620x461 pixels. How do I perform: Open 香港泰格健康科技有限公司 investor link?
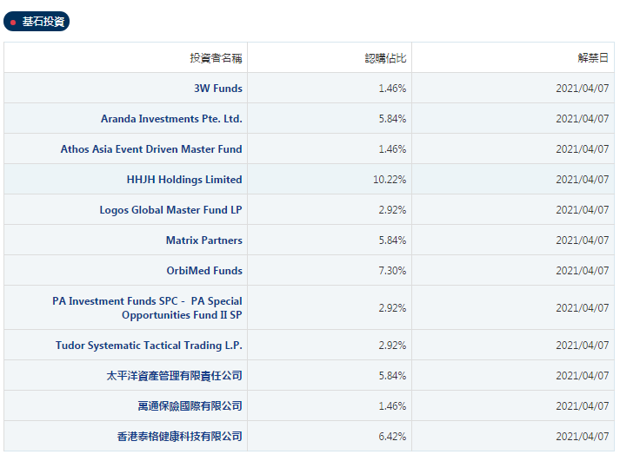(179, 436)
